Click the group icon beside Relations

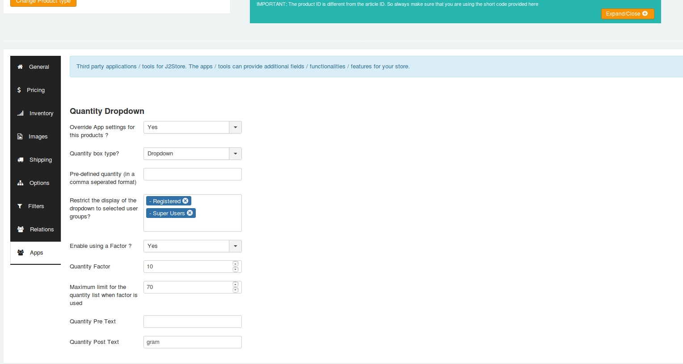pos(21,230)
